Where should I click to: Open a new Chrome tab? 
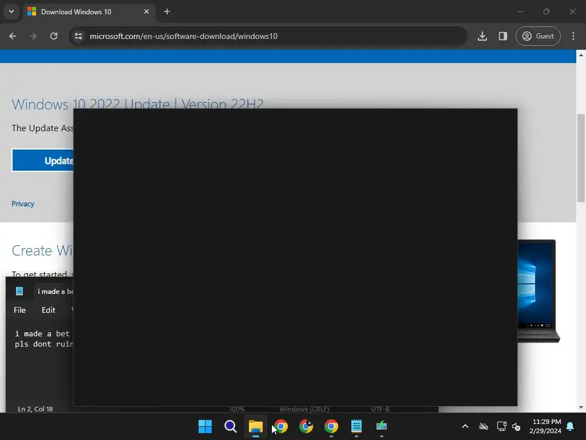click(167, 11)
